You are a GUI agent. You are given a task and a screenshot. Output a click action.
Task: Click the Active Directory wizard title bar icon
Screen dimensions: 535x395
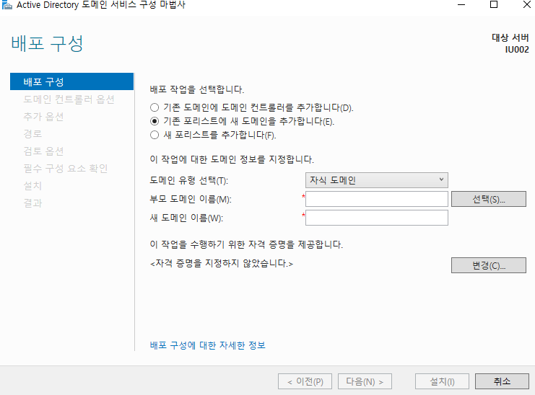6,5
